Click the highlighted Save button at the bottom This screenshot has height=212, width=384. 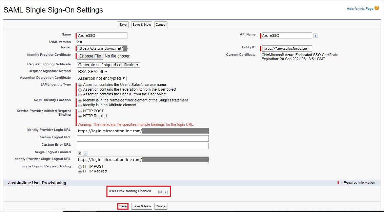123,206
